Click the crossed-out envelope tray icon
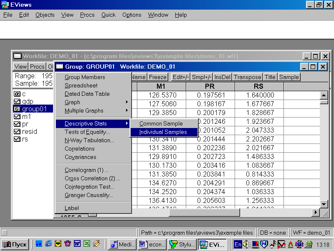334x251 pixels. pyautogui.click(x=281, y=244)
